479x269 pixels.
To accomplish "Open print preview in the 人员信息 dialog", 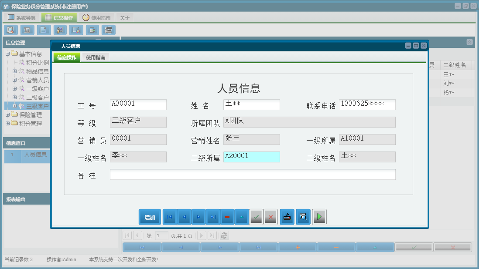I will pos(303,216).
